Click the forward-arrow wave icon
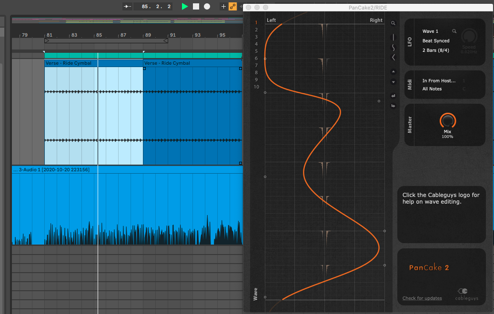 click(x=393, y=106)
